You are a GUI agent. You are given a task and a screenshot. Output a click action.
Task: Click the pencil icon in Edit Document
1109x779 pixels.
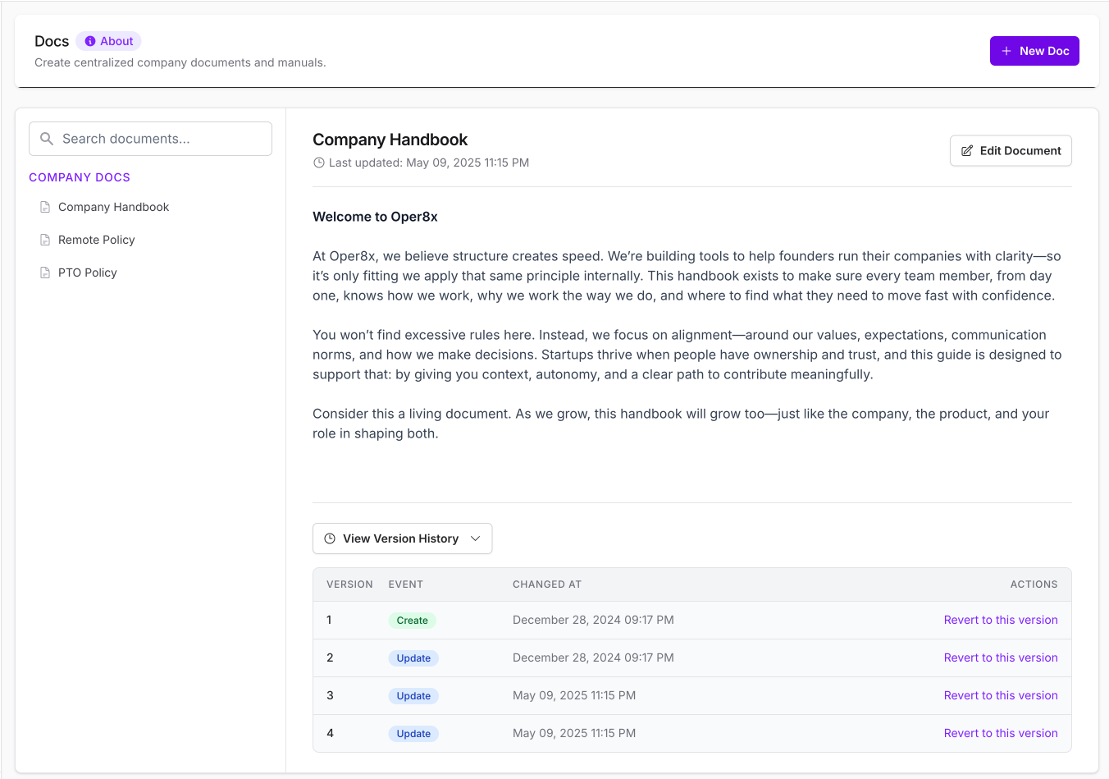click(x=967, y=151)
